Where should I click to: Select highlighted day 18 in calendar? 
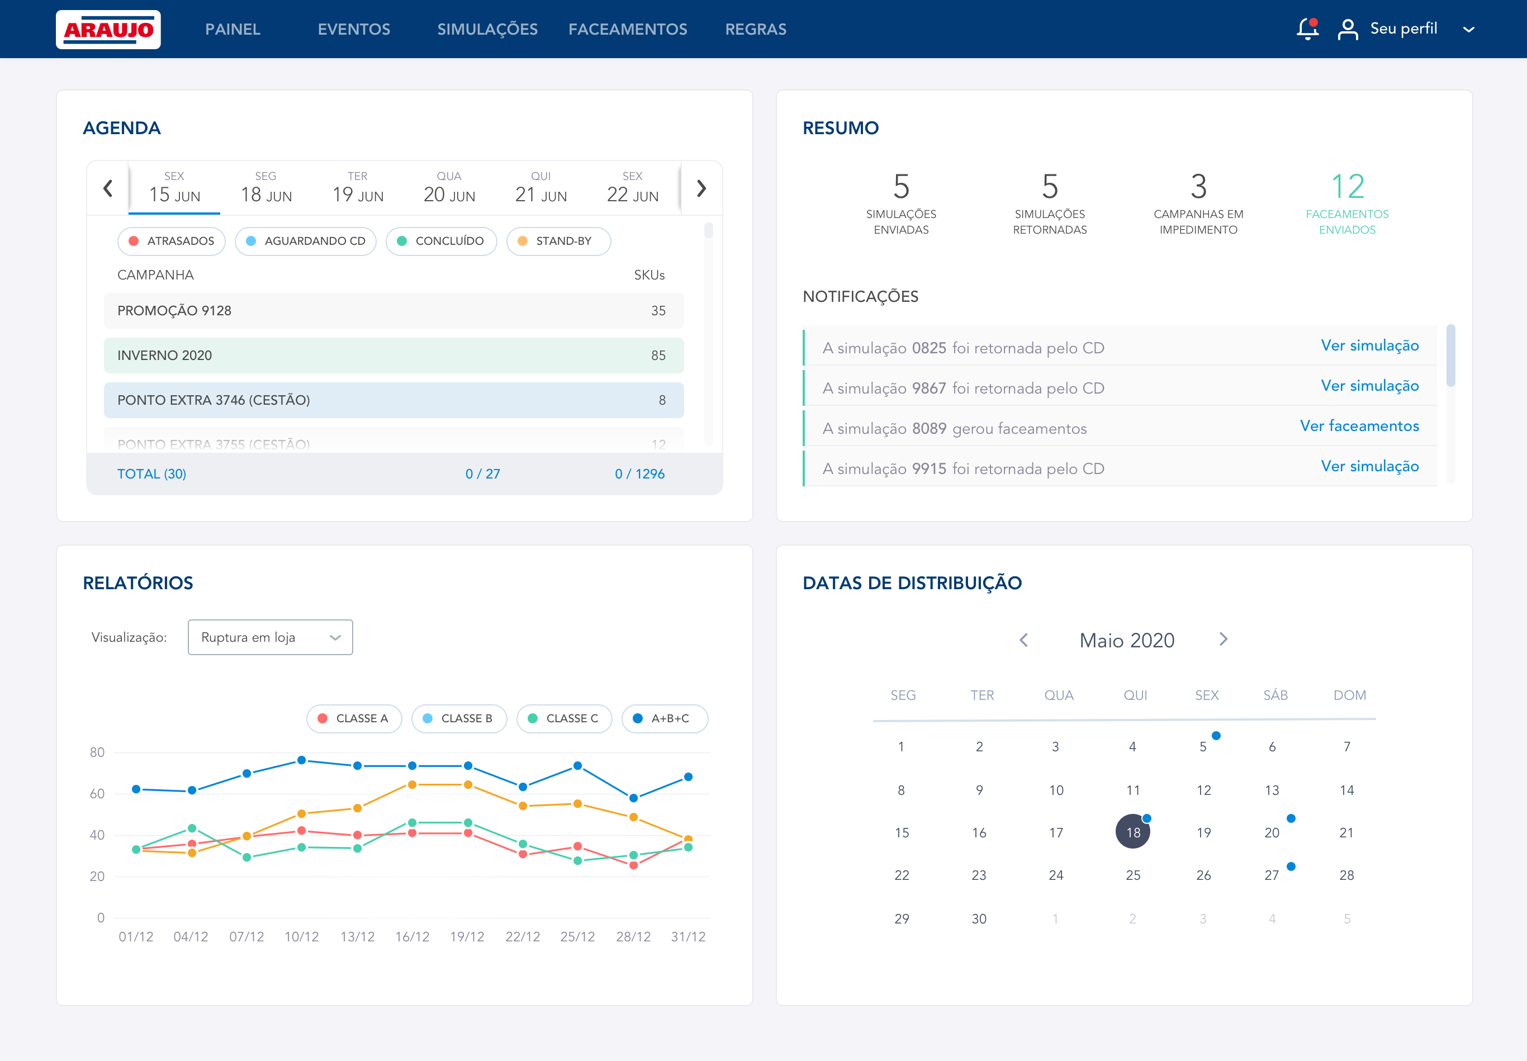point(1132,832)
